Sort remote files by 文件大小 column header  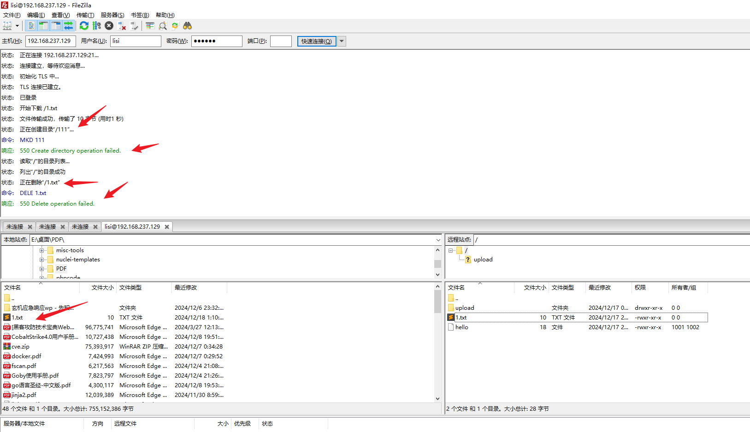(x=535, y=288)
